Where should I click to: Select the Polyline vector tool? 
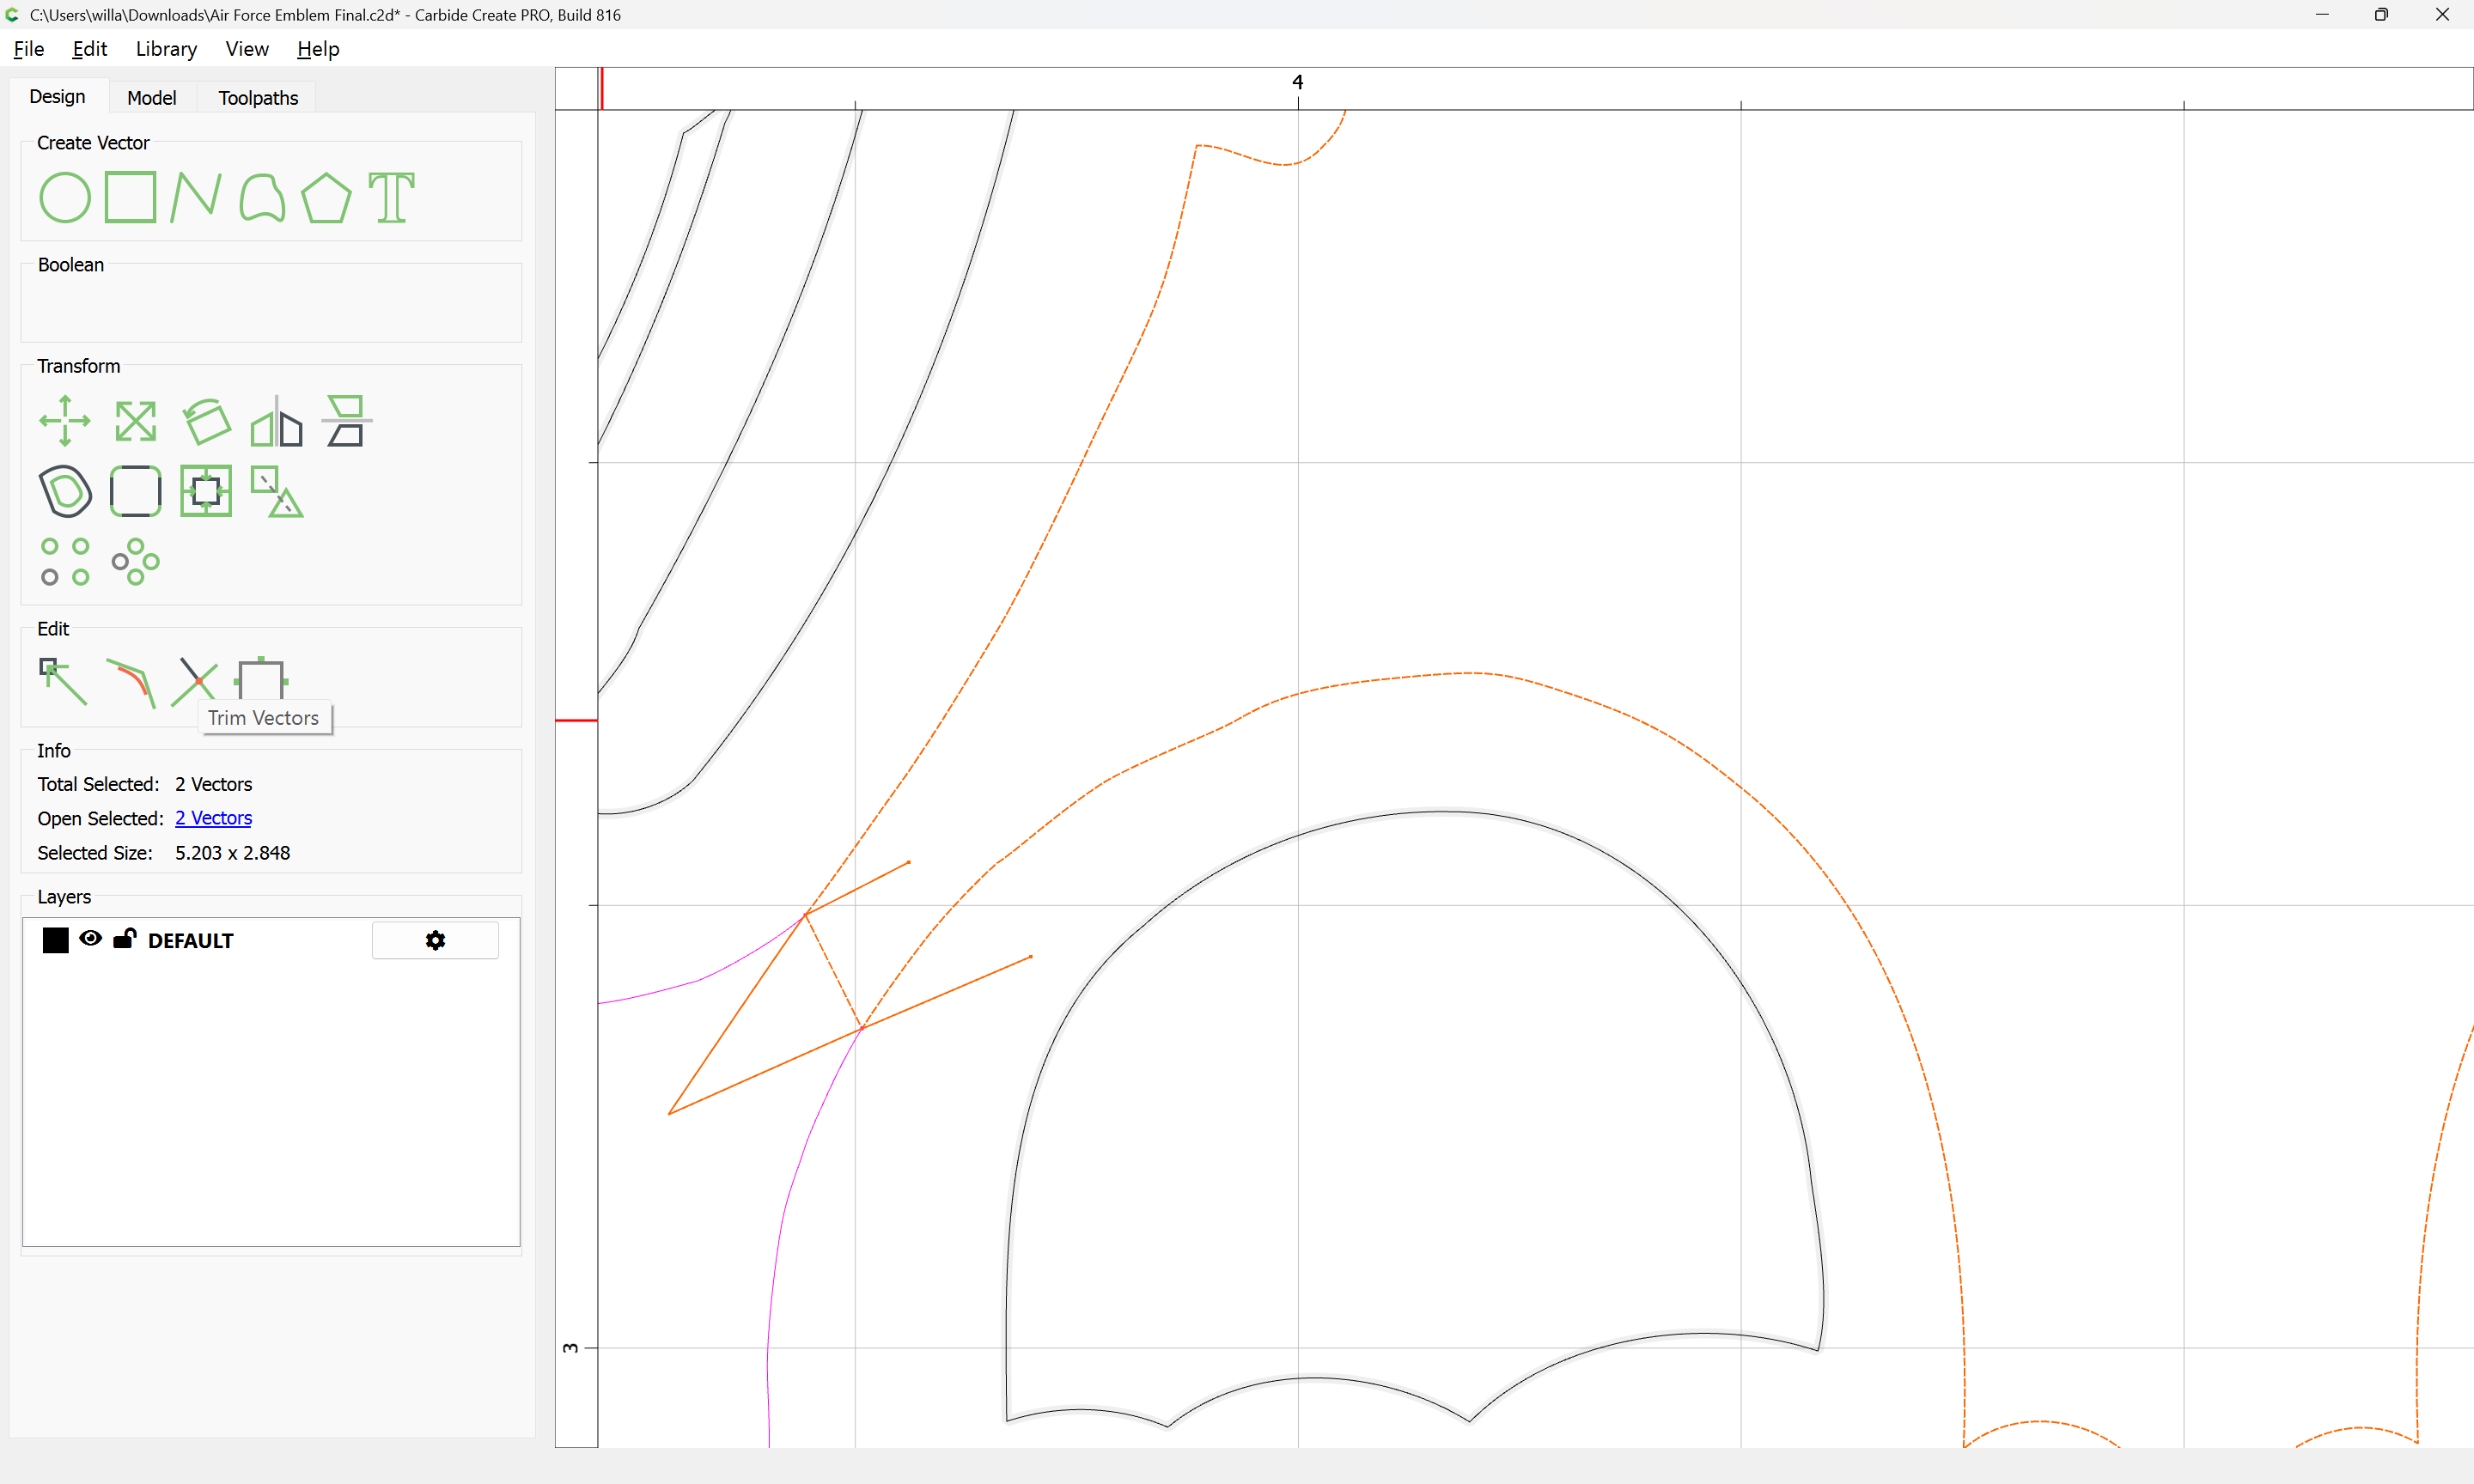pyautogui.click(x=196, y=197)
